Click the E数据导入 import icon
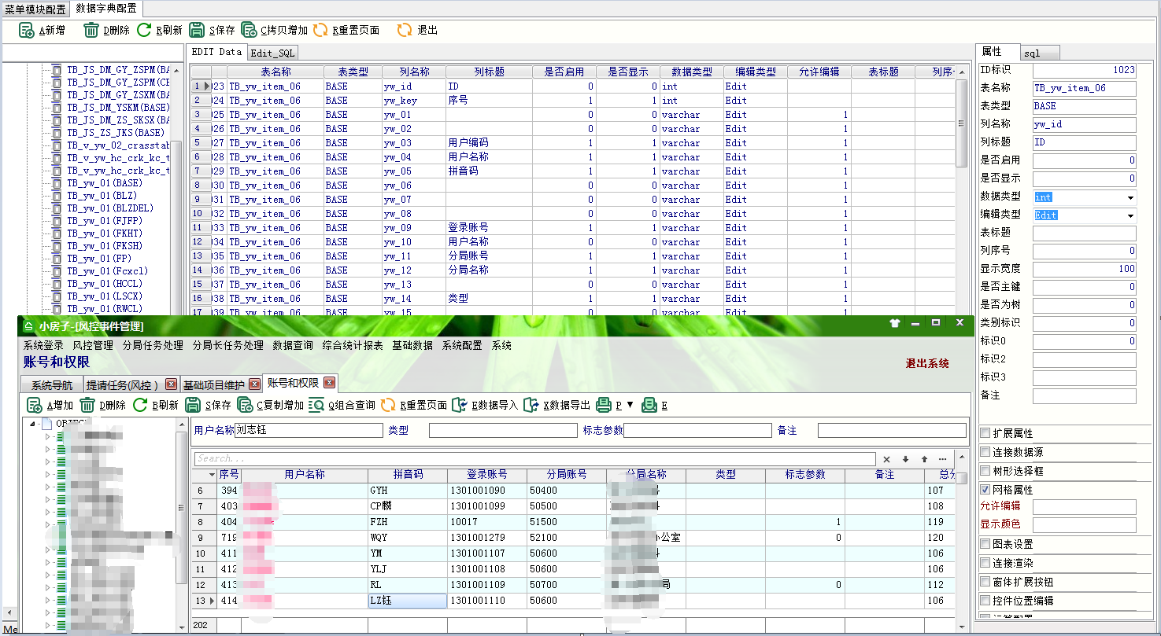Viewport: 1161px width, 636px height. coord(460,406)
